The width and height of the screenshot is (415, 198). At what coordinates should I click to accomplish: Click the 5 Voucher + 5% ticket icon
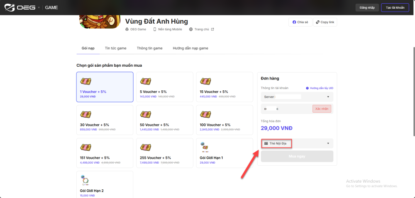point(145,81)
